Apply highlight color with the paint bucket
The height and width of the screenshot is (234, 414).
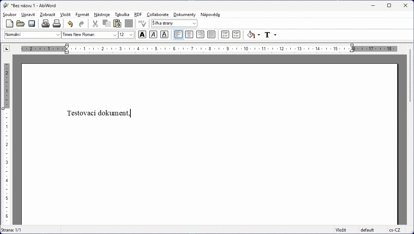pos(251,35)
